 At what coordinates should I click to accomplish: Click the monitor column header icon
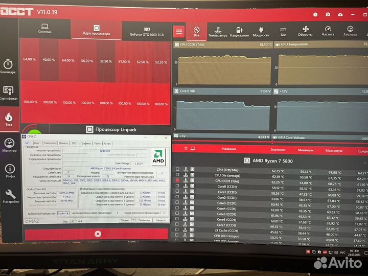tap(193, 148)
